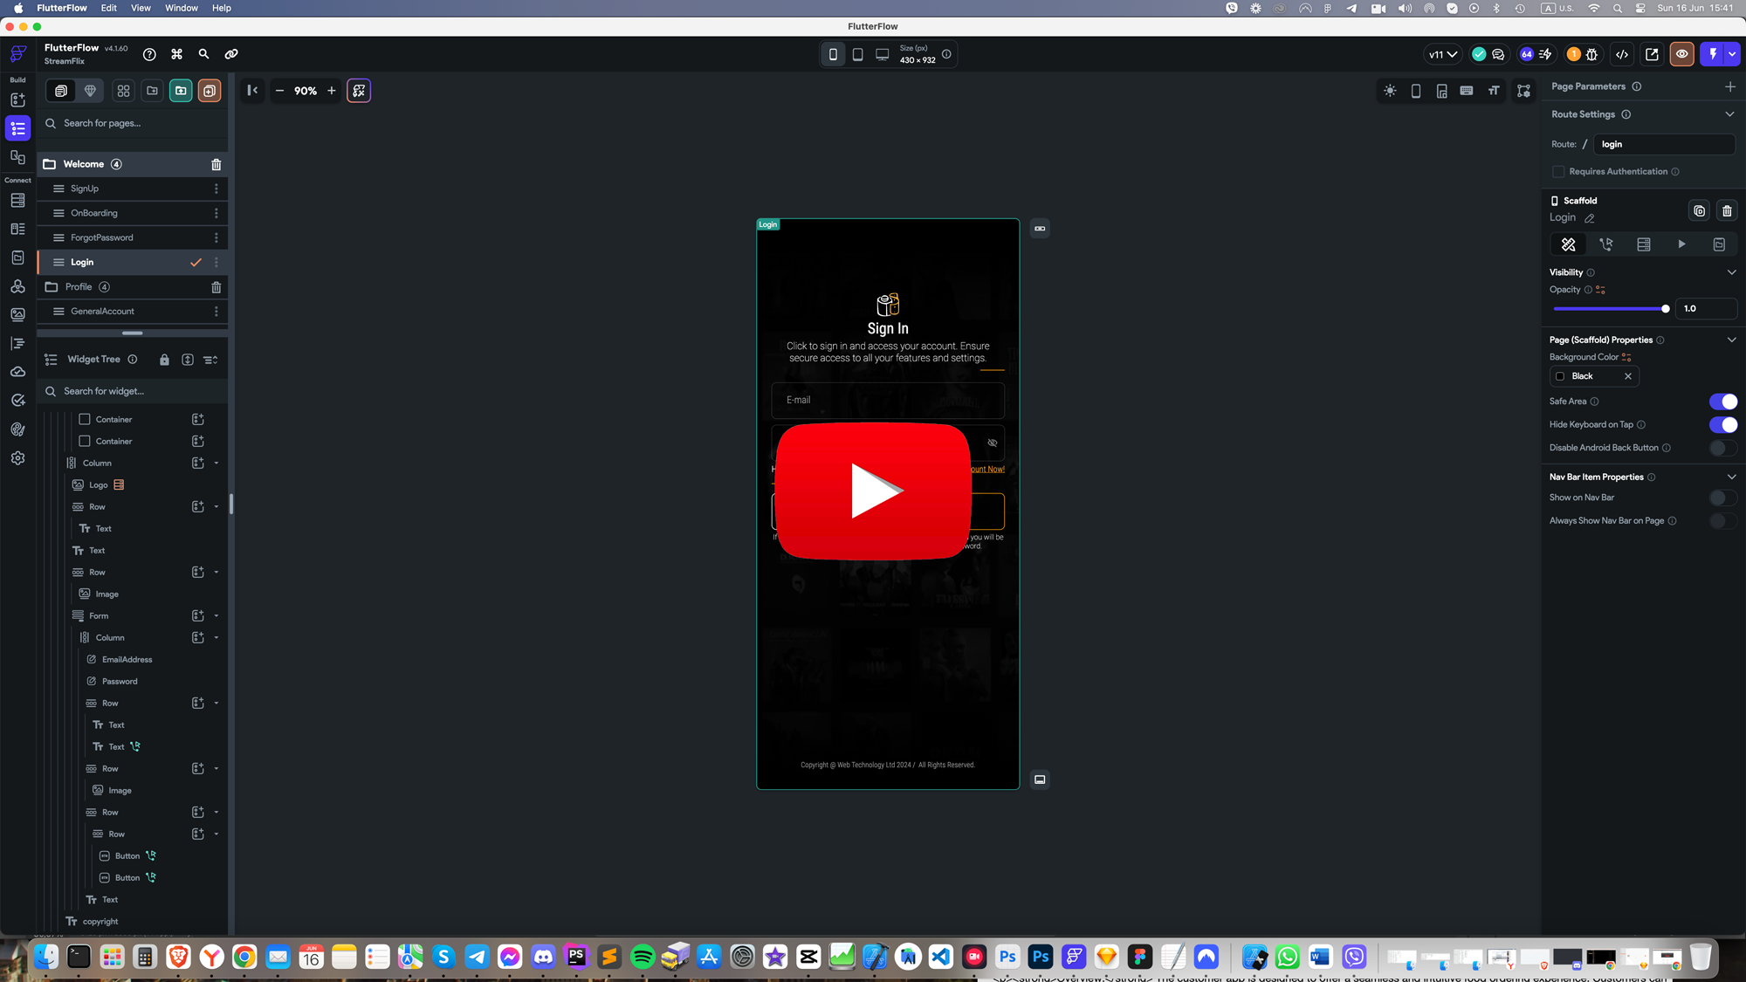Screen dimensions: 1746x982
Task: Toggle the Safe Area switch
Action: [x=1722, y=402]
